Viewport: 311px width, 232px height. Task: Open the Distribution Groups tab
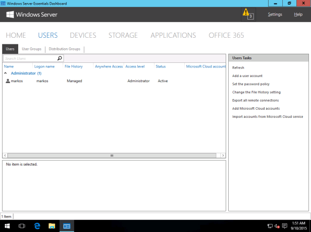coord(64,49)
